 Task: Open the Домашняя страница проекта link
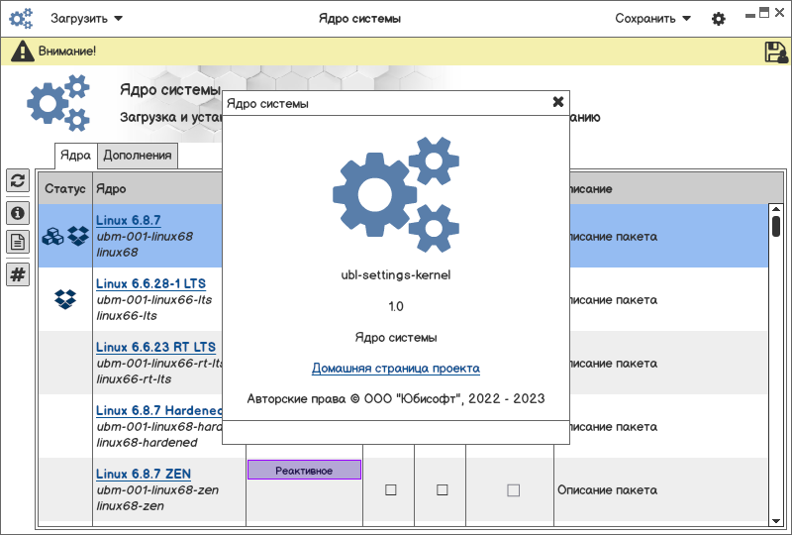[x=395, y=369]
